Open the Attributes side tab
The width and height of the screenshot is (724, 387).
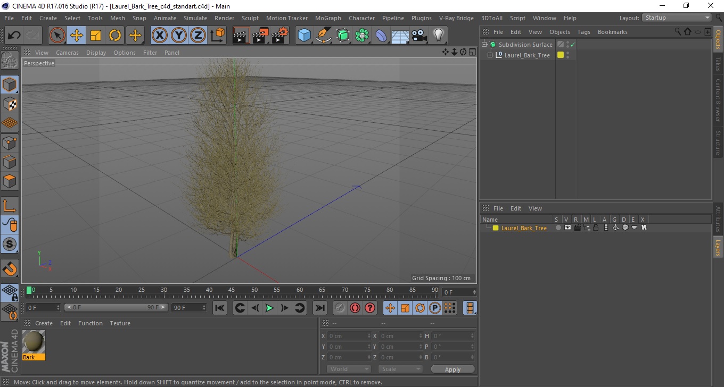pos(718,218)
